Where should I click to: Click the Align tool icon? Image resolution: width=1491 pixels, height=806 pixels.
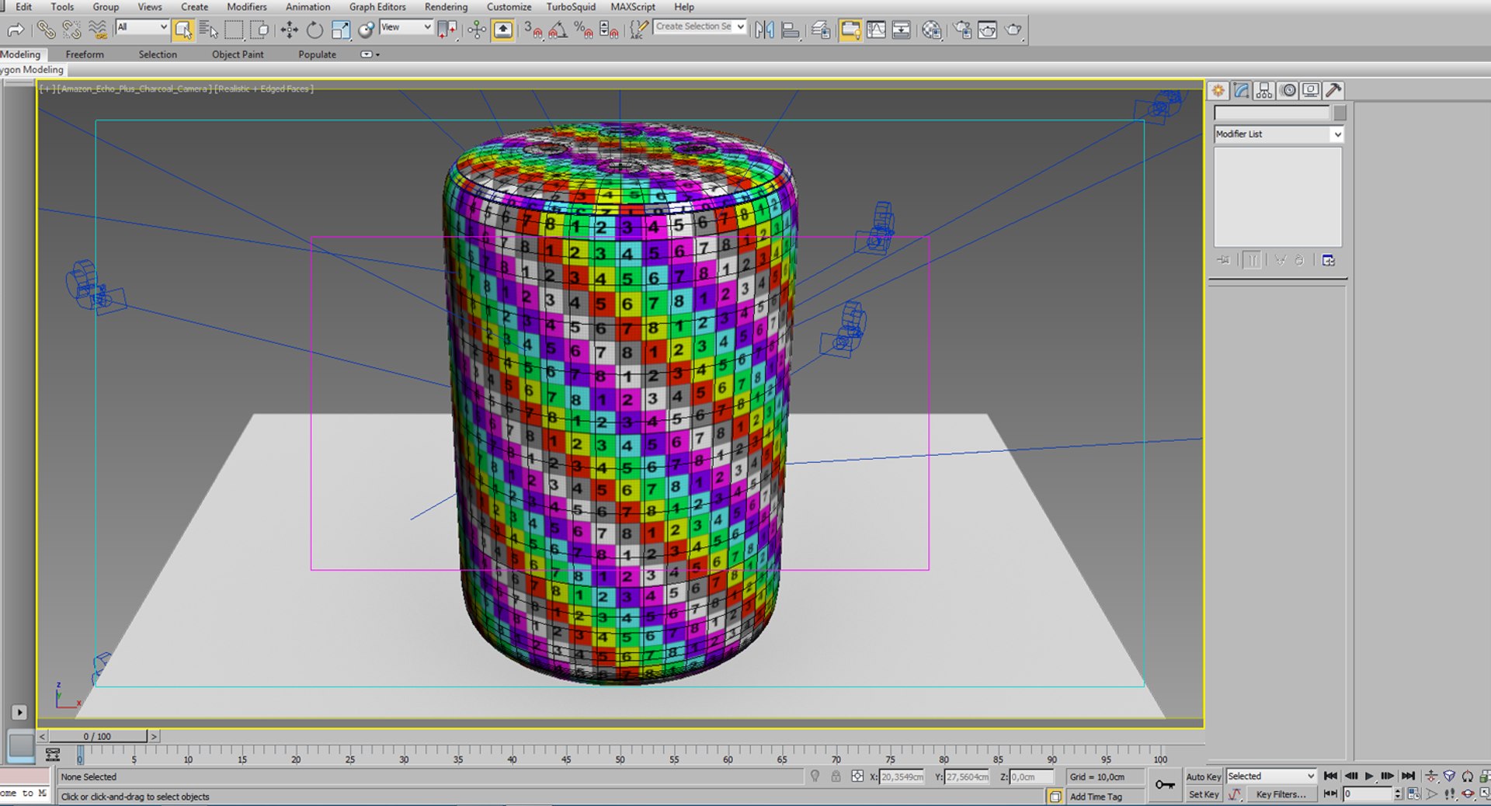coord(791,30)
